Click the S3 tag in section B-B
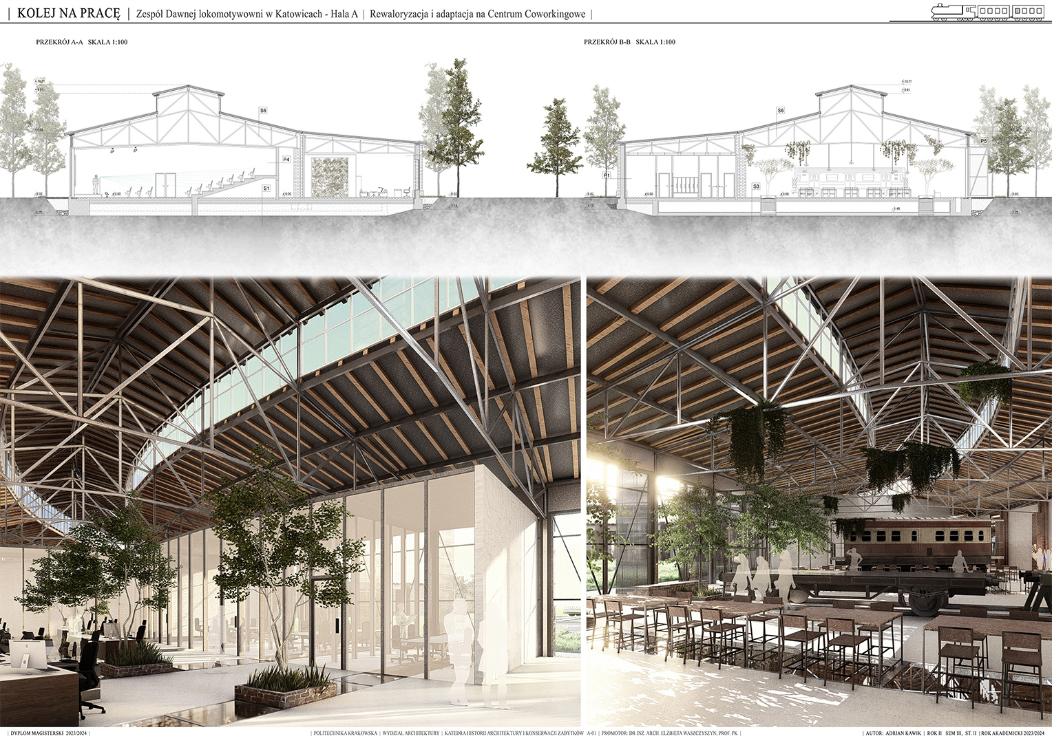This screenshot has height=743, width=1052. click(x=756, y=186)
